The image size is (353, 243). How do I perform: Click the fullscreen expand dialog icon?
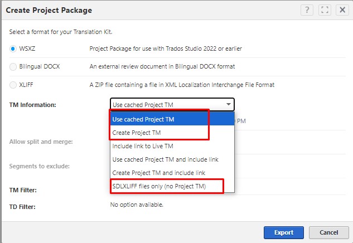click(325, 10)
